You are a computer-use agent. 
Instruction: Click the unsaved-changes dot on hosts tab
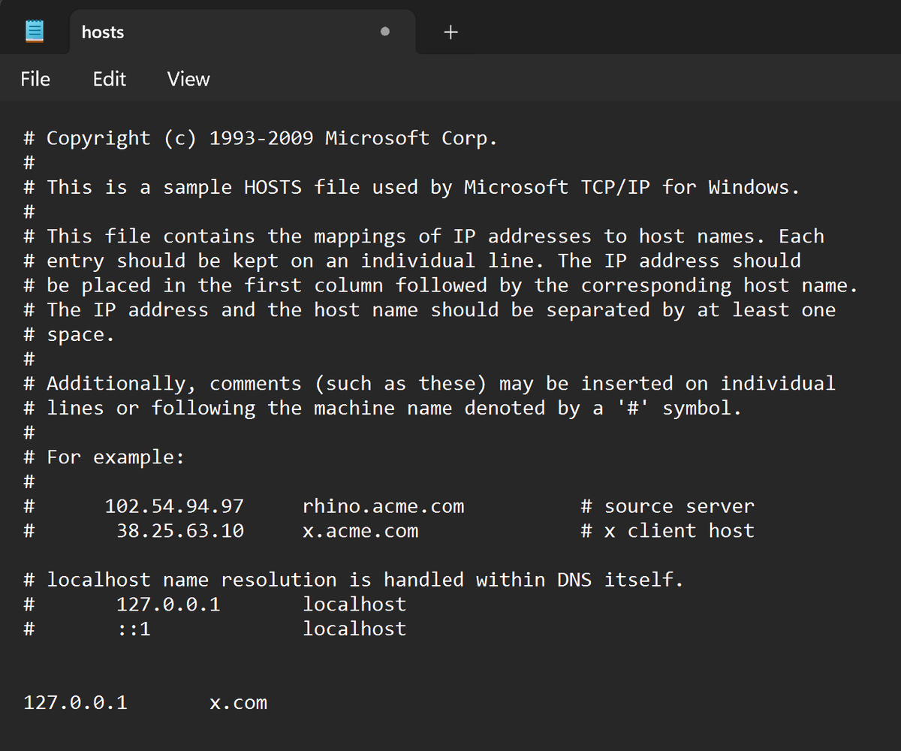385,32
